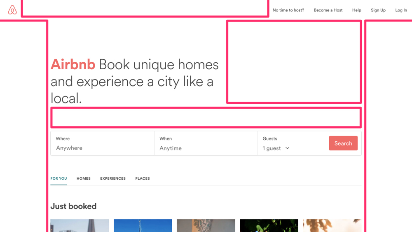Click the 'Just booked' heading
The width and height of the screenshot is (412, 232).
point(73,206)
